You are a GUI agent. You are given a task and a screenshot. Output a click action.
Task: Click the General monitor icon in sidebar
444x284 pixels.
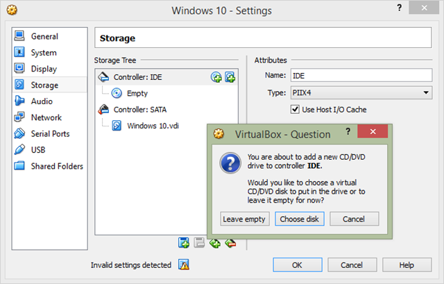coord(19,36)
